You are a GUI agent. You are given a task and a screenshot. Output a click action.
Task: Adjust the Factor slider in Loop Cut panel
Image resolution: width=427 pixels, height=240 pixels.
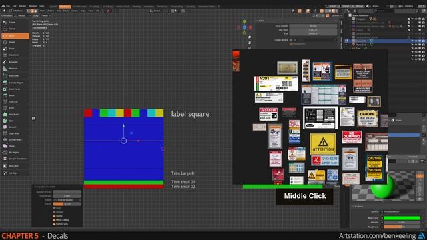pos(67,204)
